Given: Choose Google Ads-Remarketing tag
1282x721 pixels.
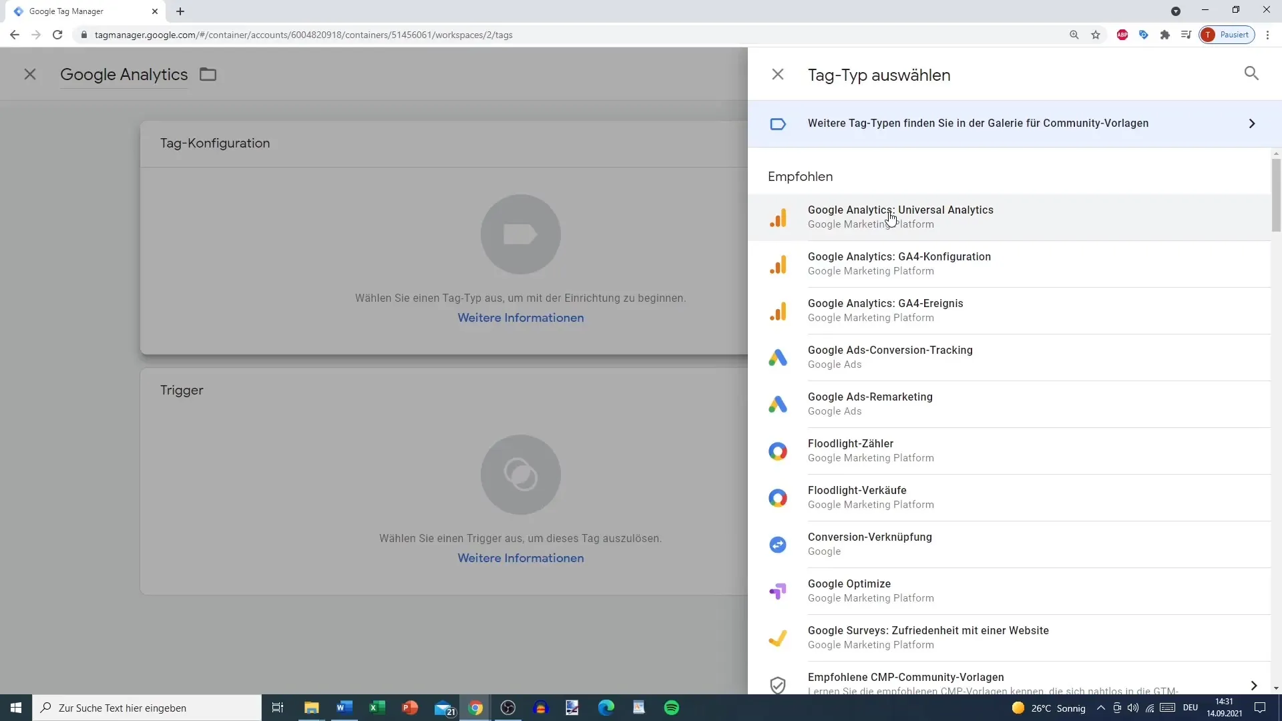Looking at the screenshot, I should coord(1009,404).
